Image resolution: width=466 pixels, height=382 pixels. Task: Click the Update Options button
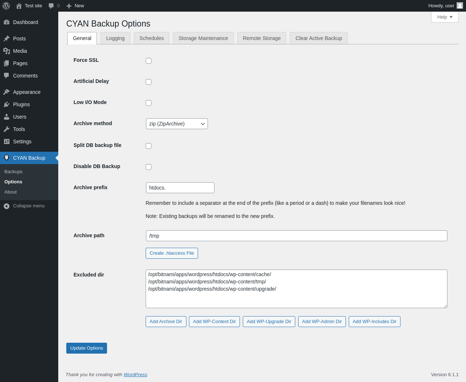(87, 348)
